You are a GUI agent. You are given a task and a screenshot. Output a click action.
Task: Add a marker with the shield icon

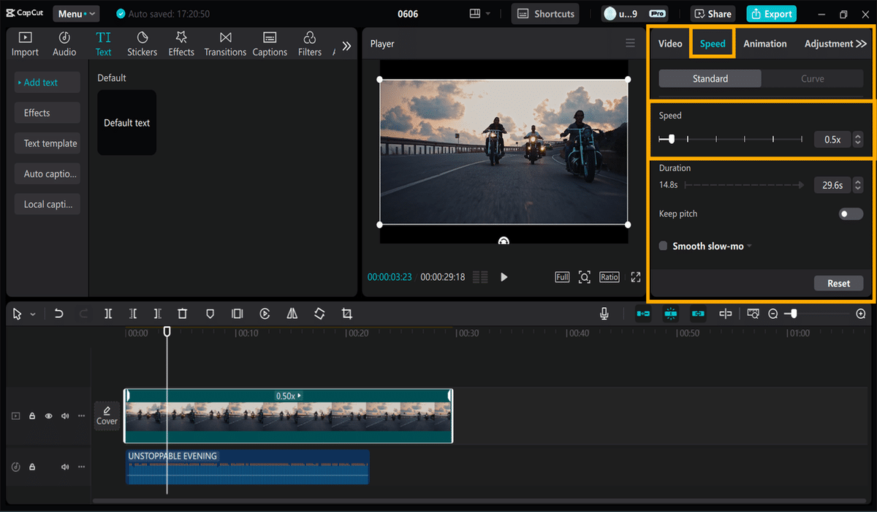(x=210, y=314)
